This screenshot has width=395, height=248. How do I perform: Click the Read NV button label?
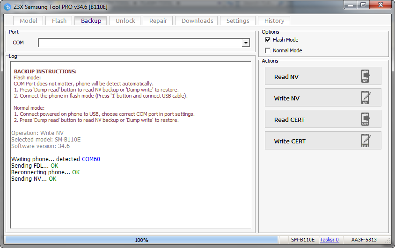(286, 77)
